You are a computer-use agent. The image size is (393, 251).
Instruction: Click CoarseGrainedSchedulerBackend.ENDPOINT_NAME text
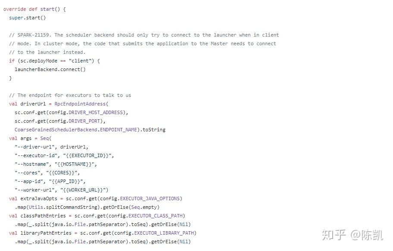[77, 130]
